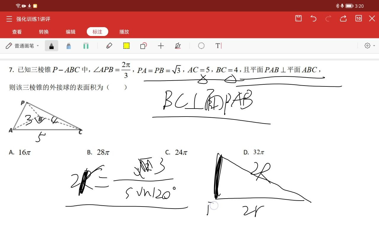Close the document with X
This screenshot has width=379, height=236.
[372, 19]
